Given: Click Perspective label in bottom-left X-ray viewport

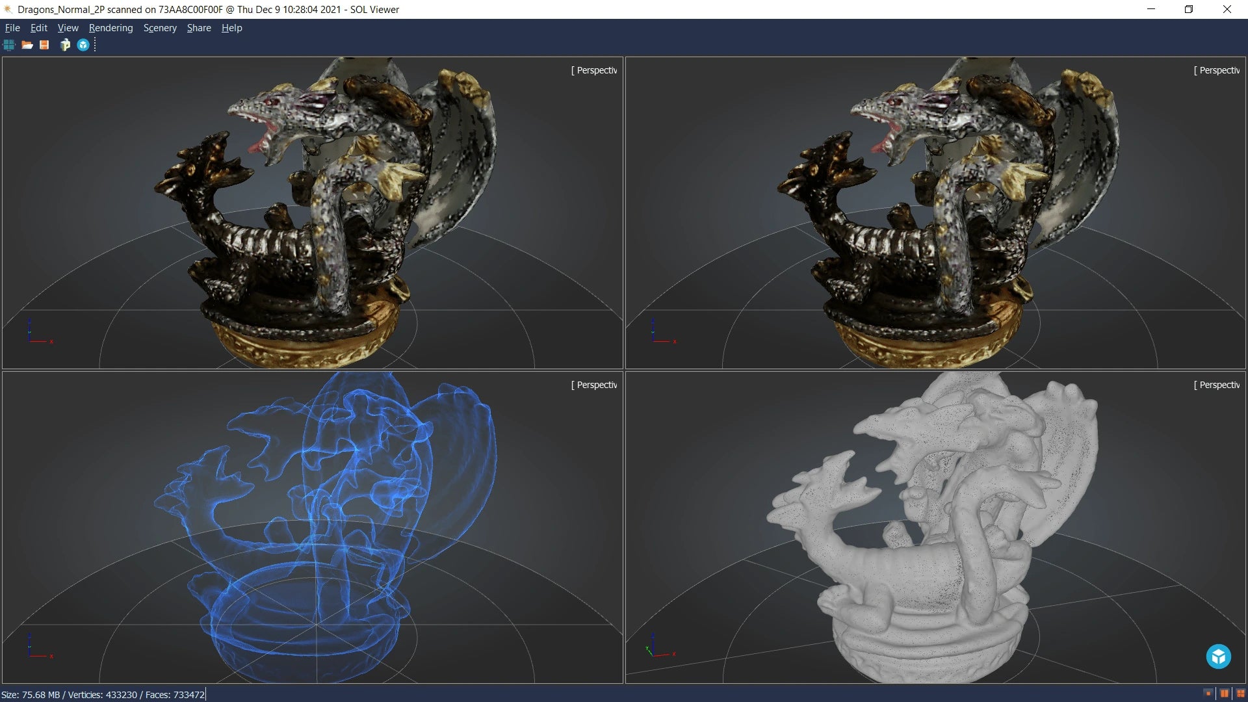Looking at the screenshot, I should pos(594,385).
